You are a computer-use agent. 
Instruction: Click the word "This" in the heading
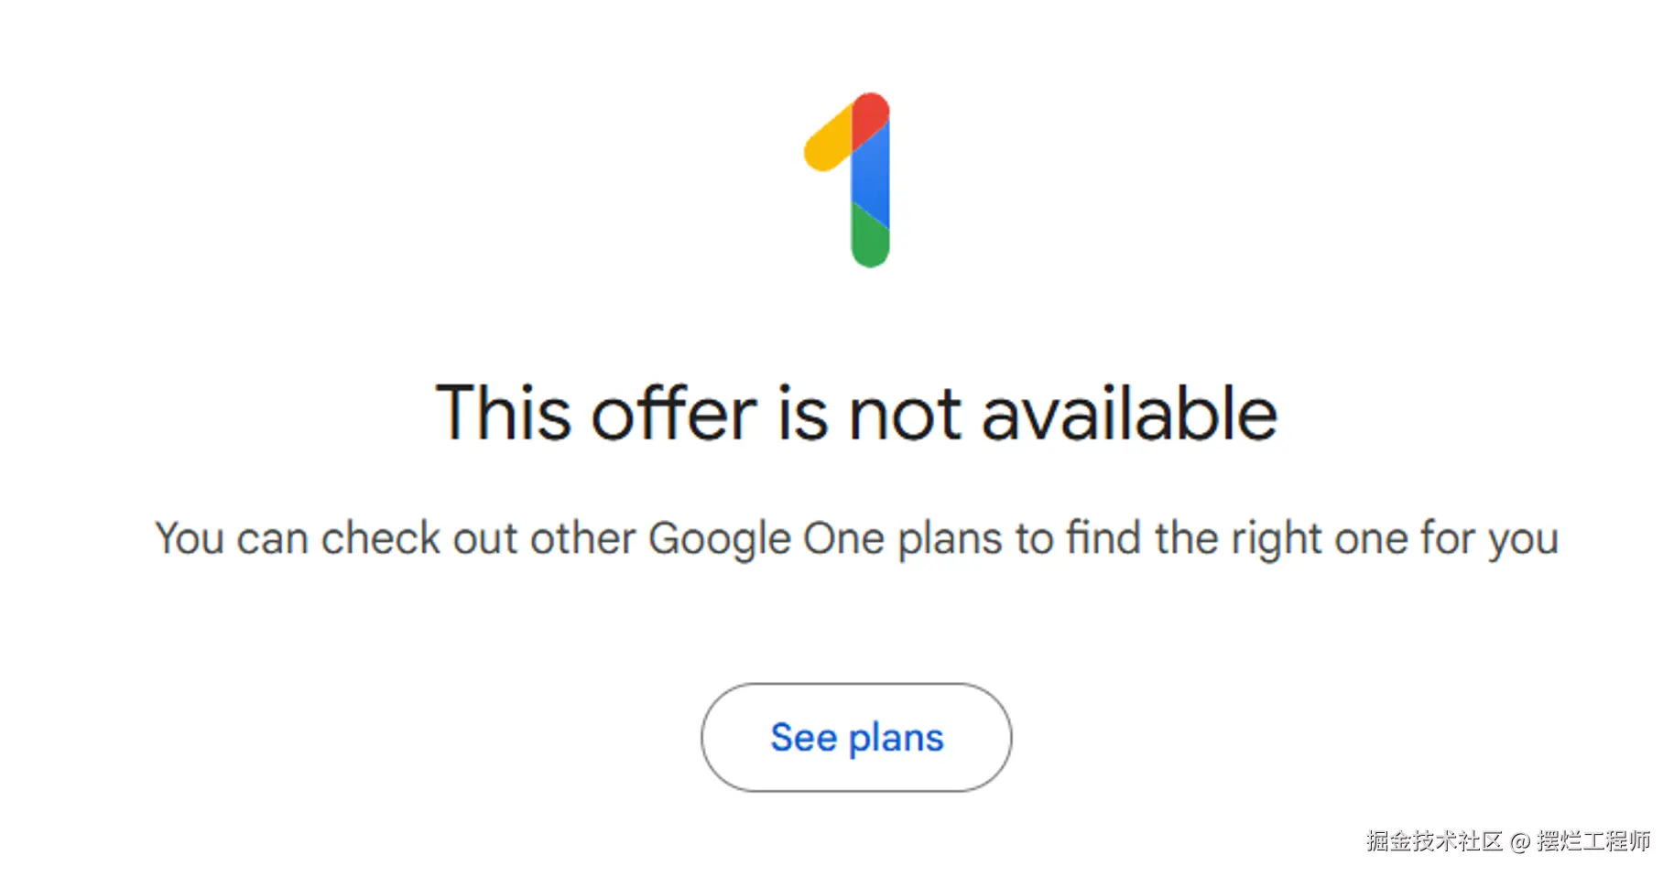click(x=504, y=414)
